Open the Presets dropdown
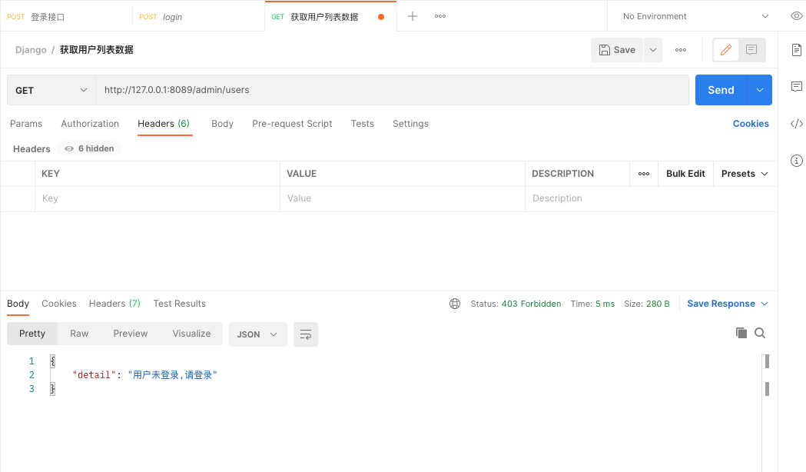 pyautogui.click(x=745, y=174)
